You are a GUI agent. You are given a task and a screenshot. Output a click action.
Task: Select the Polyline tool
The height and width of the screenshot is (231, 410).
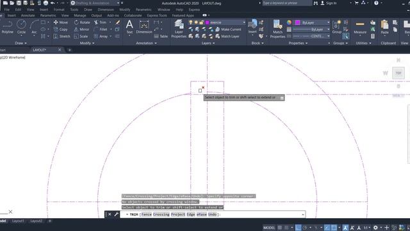[x=7, y=27]
